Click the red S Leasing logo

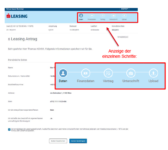[x=17, y=16]
